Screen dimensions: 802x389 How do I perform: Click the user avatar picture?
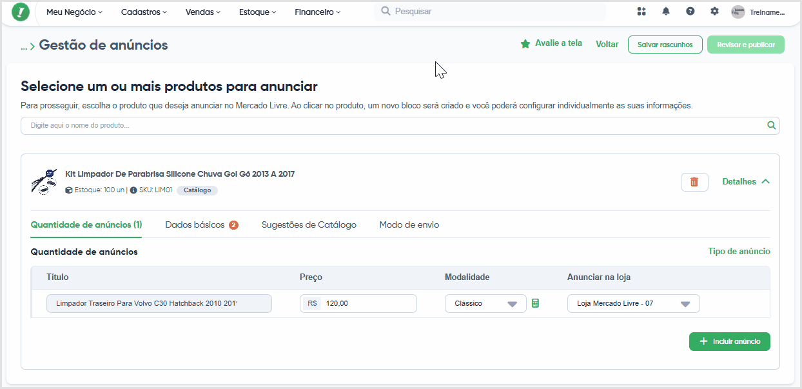coord(738,12)
